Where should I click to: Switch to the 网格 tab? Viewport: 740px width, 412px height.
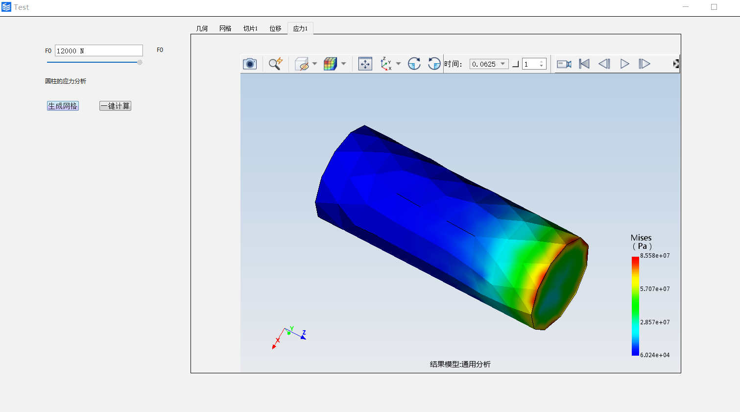coord(225,28)
